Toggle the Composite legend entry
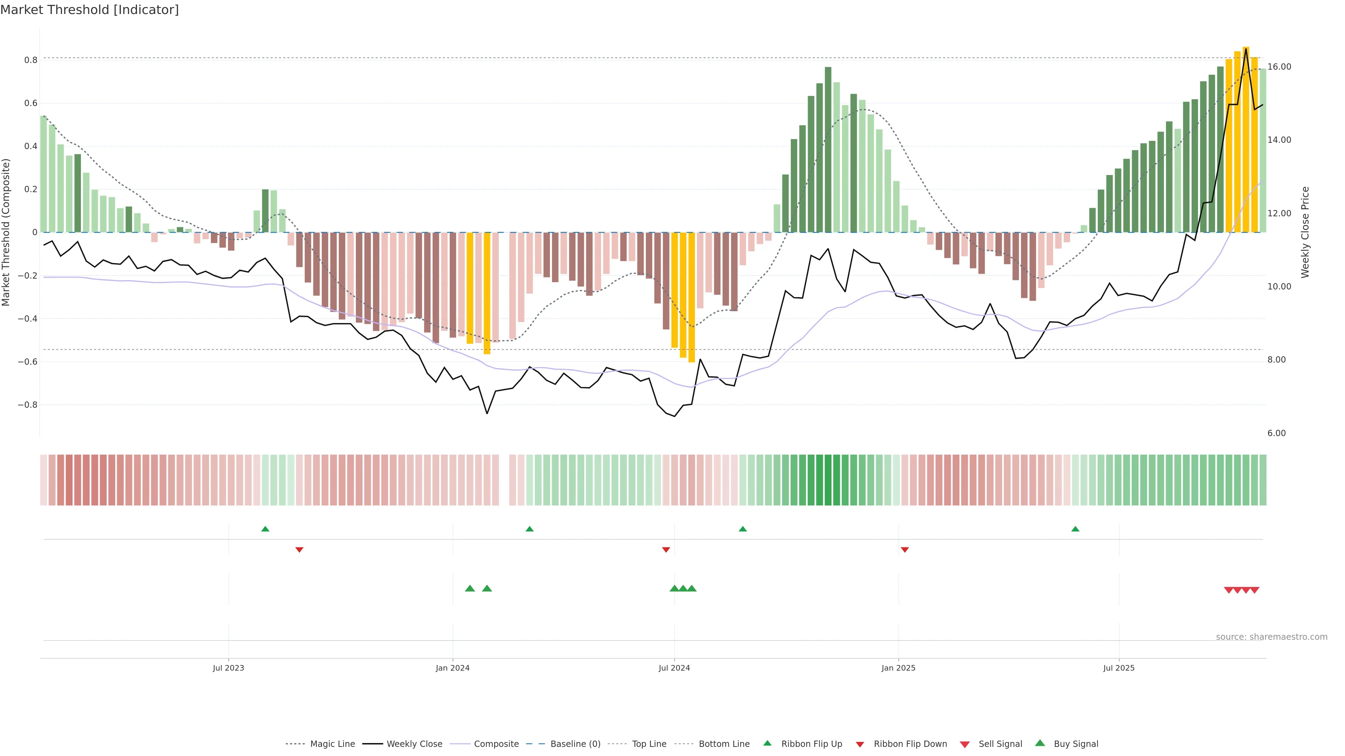Screen dimensions: 1345x756 [496, 744]
